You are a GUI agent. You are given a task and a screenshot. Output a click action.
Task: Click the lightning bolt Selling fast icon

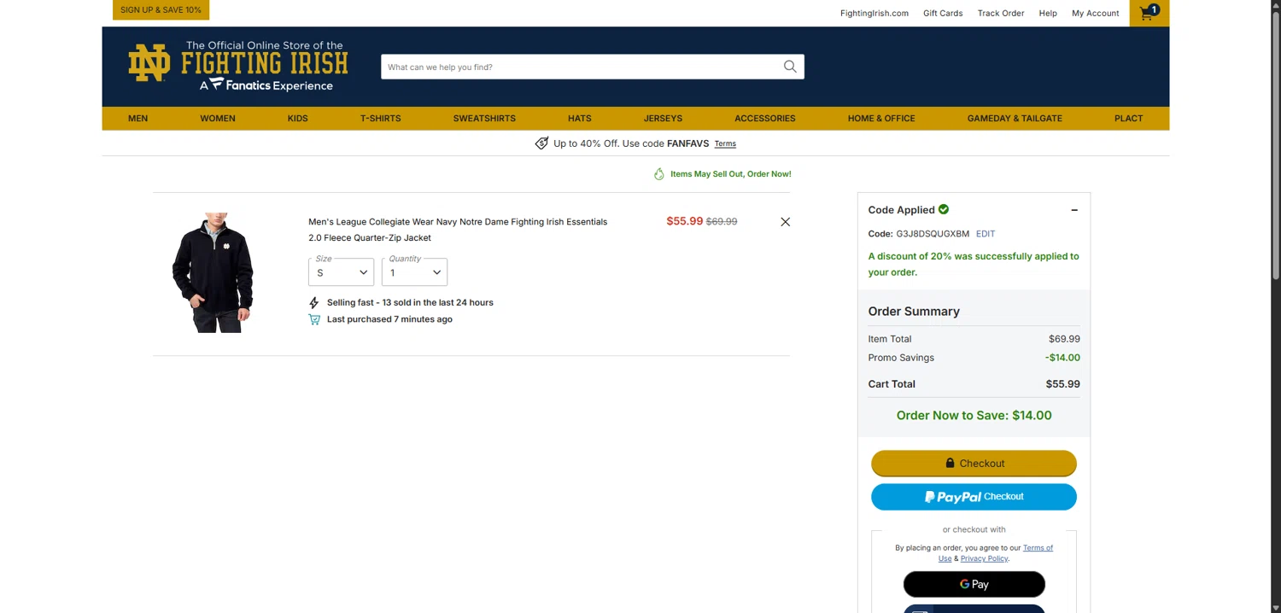pos(314,303)
